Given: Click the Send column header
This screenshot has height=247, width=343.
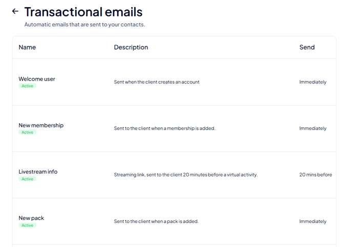Looking at the screenshot, I should pyautogui.click(x=307, y=47).
